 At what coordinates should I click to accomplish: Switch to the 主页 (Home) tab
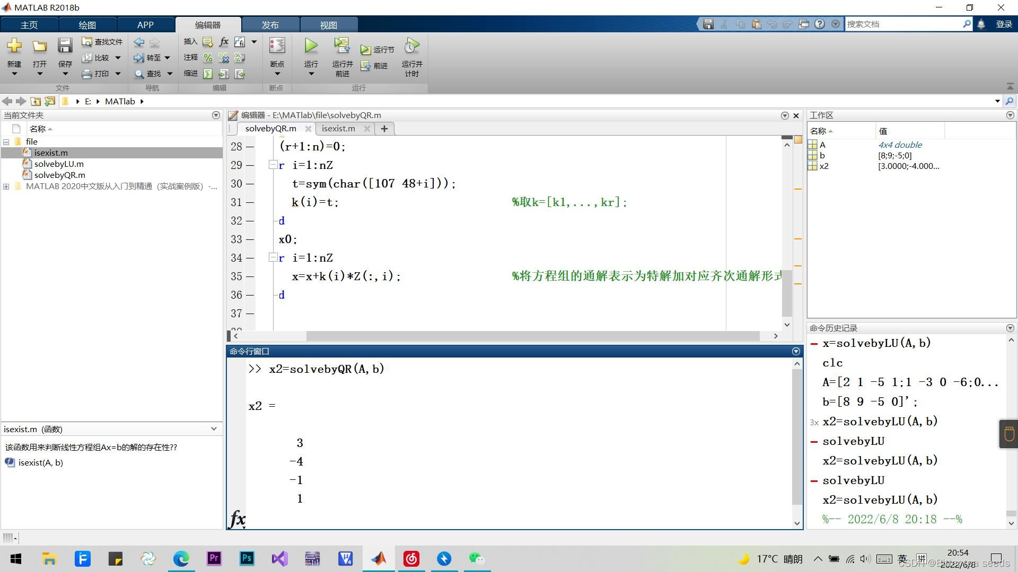pyautogui.click(x=29, y=25)
